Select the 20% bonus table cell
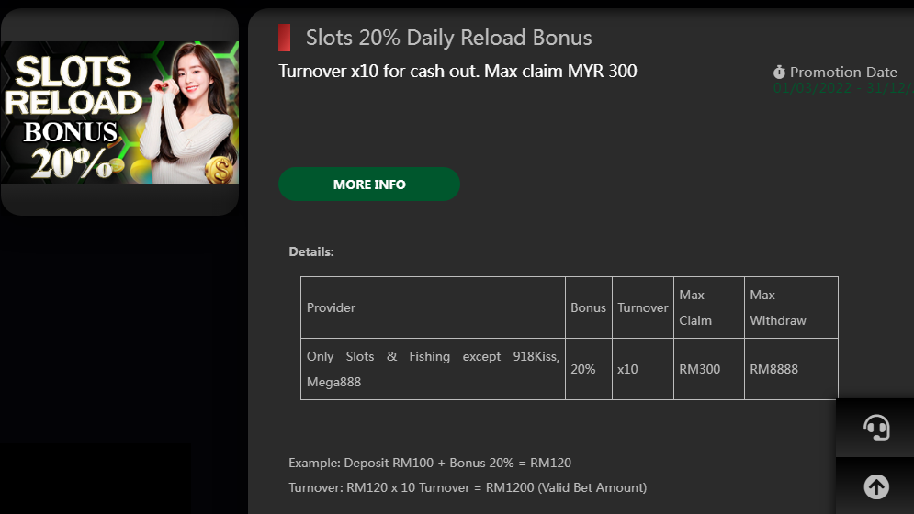Viewport: 914px width, 514px height. [x=583, y=369]
